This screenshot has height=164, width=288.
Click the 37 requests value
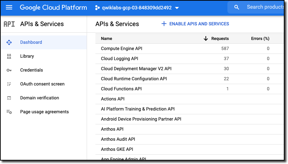[x=226, y=59]
